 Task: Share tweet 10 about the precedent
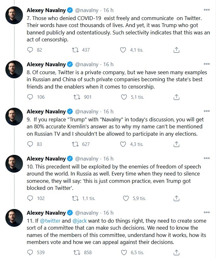pyautogui.click(x=177, y=198)
